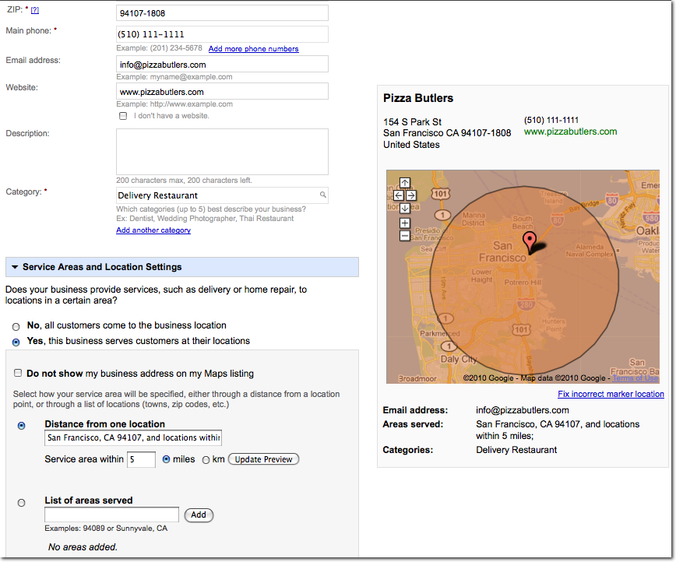This screenshot has width=676, height=562.
Task: Click the Website input field
Action: (x=222, y=91)
